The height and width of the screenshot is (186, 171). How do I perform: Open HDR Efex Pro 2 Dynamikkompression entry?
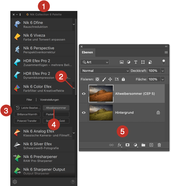pyautogui.click(x=43, y=75)
